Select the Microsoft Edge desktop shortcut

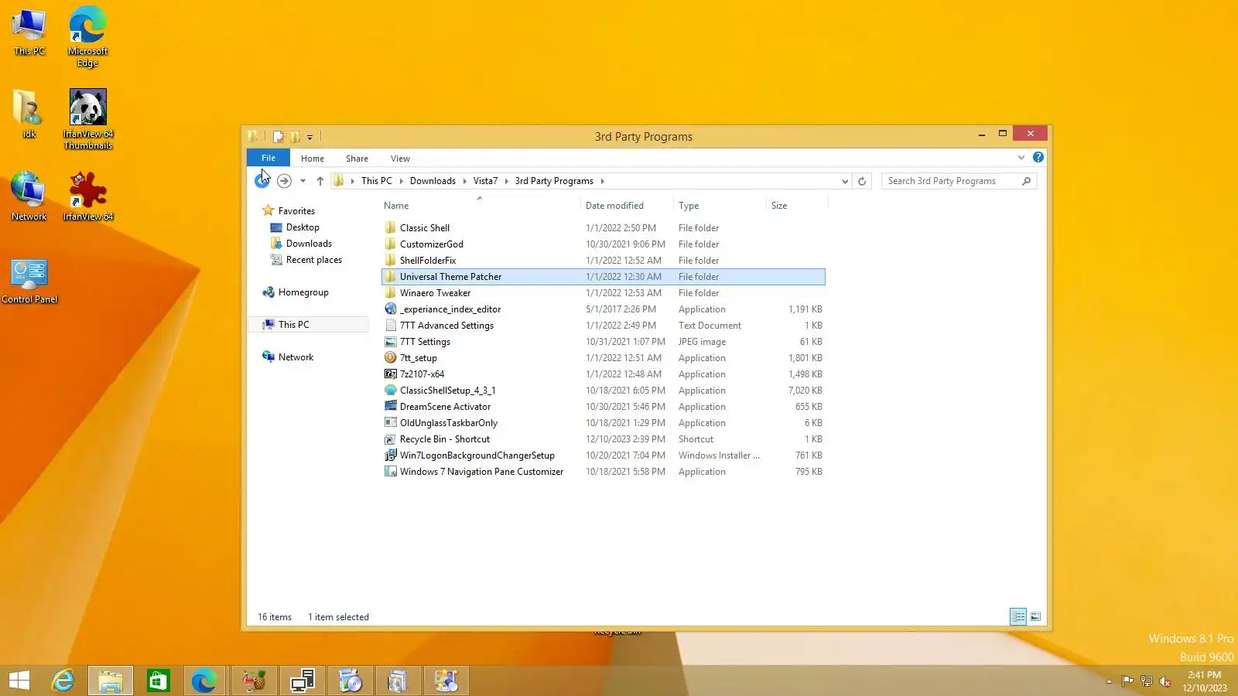point(87,36)
